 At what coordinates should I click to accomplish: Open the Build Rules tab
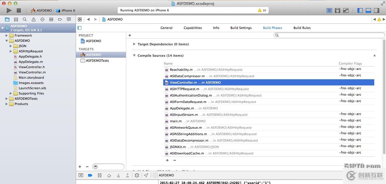coord(302,28)
